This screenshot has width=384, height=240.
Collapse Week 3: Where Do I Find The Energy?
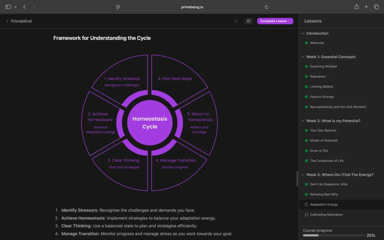[303, 175]
